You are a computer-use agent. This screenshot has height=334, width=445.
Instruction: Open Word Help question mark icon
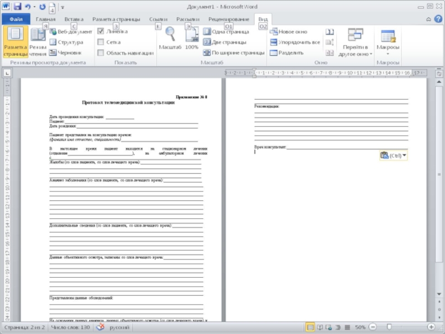[x=438, y=19]
